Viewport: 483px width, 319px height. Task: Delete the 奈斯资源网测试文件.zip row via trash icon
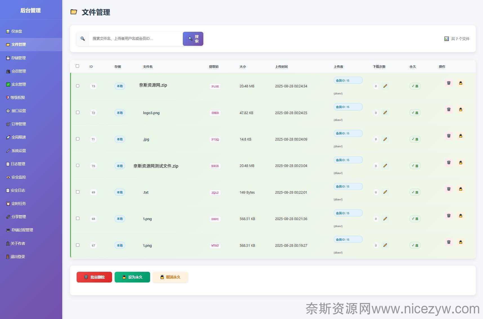[449, 162]
